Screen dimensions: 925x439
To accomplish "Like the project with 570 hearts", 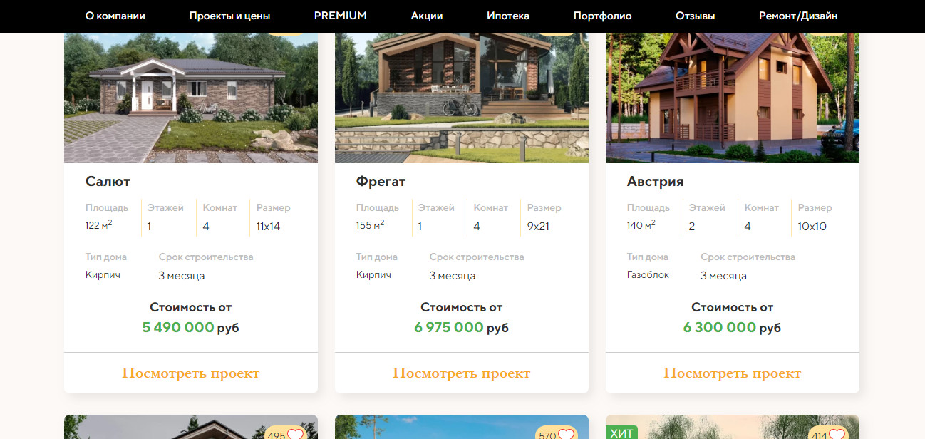I will click(x=566, y=434).
